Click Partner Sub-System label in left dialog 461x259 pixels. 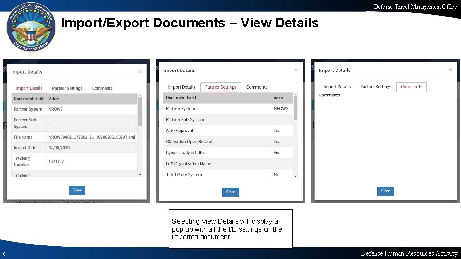[25, 123]
